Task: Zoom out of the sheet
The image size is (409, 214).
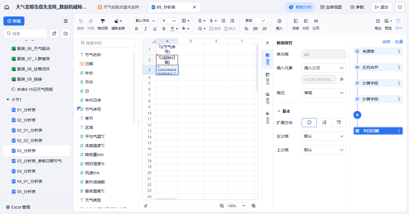Action: coord(222,206)
